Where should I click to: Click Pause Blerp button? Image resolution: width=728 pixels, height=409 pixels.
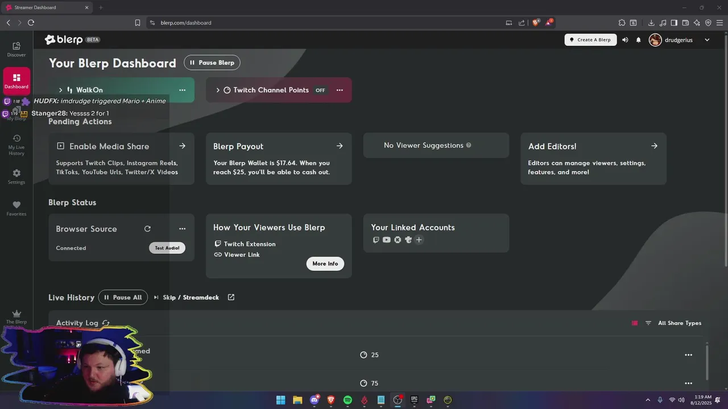click(x=212, y=62)
